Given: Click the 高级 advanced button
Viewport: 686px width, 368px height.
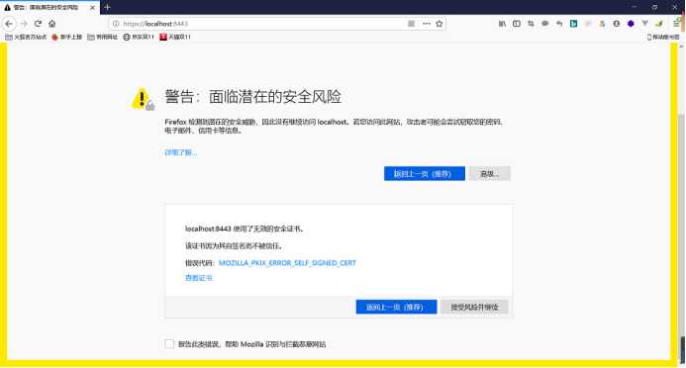Looking at the screenshot, I should tap(490, 173).
